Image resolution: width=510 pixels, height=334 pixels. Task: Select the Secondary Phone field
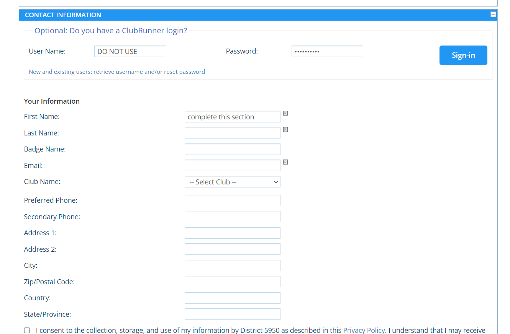[232, 217]
